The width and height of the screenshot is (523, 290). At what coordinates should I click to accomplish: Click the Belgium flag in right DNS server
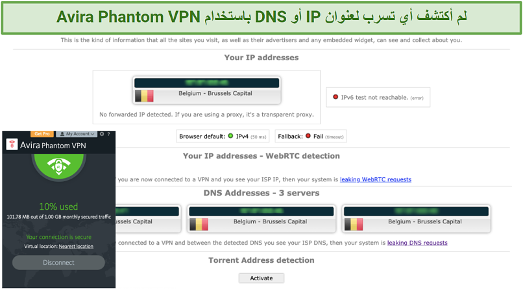(x=354, y=225)
